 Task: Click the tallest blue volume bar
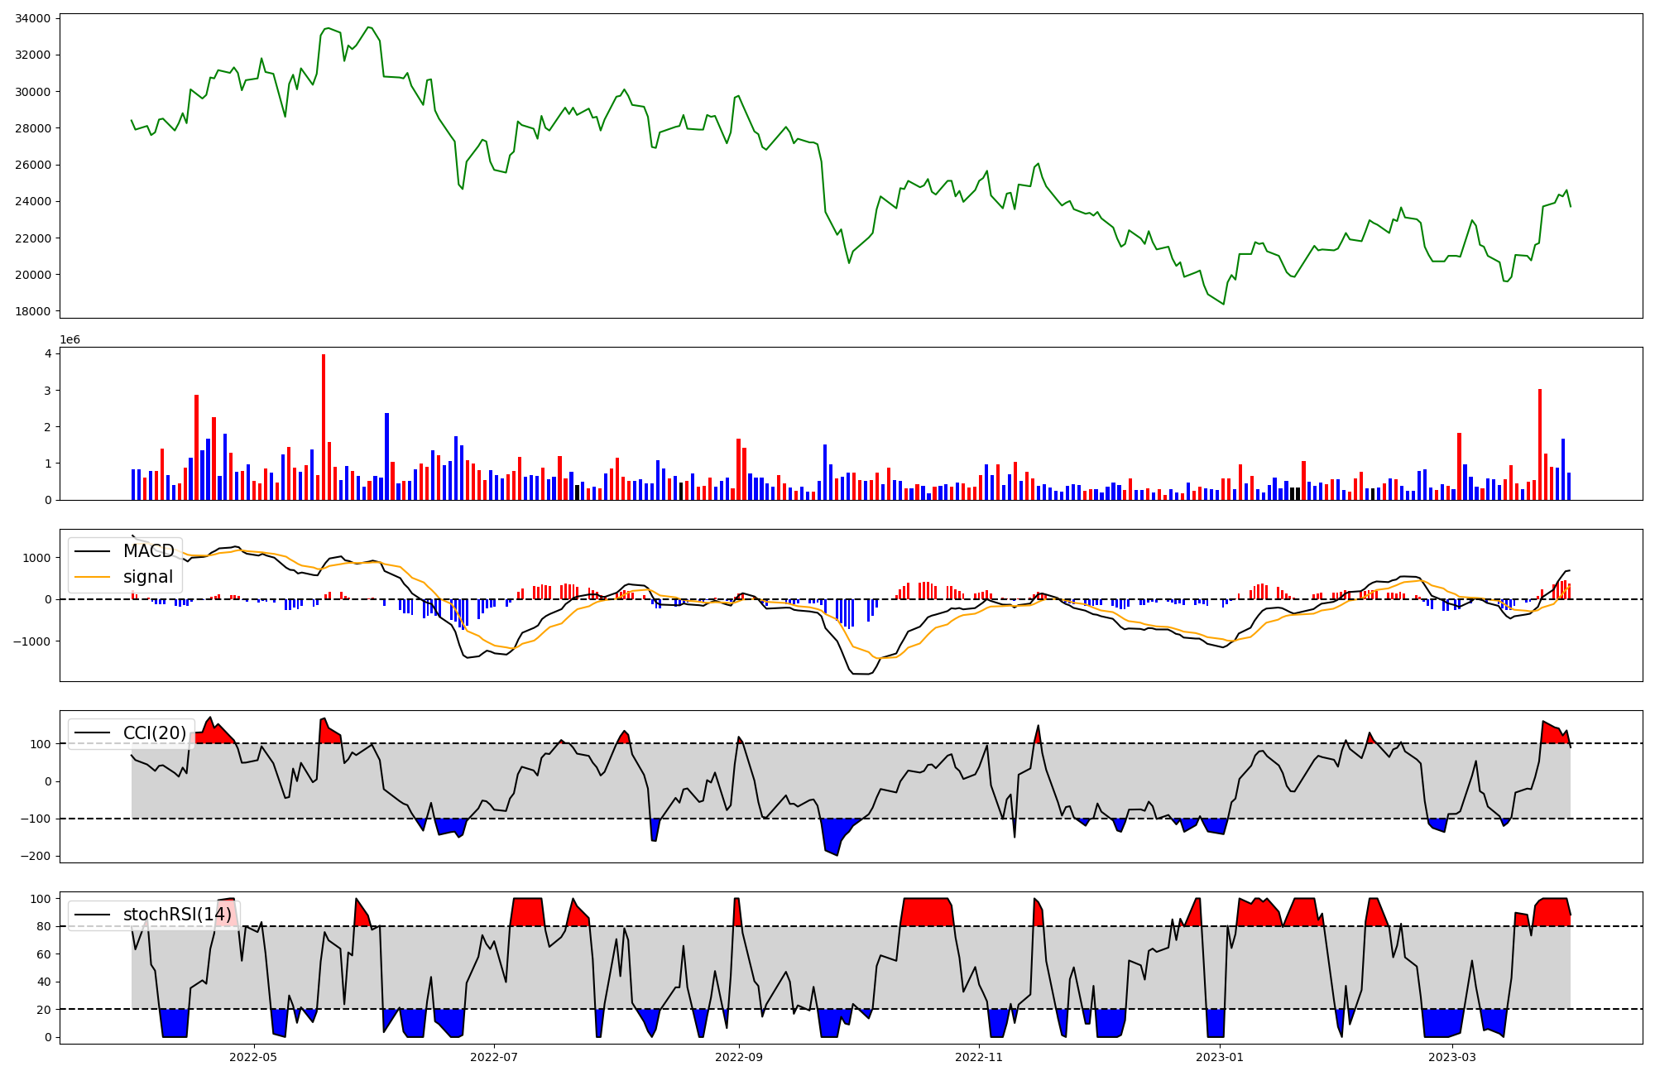click(x=386, y=456)
